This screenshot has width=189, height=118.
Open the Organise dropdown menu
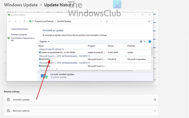(x=44, y=41)
